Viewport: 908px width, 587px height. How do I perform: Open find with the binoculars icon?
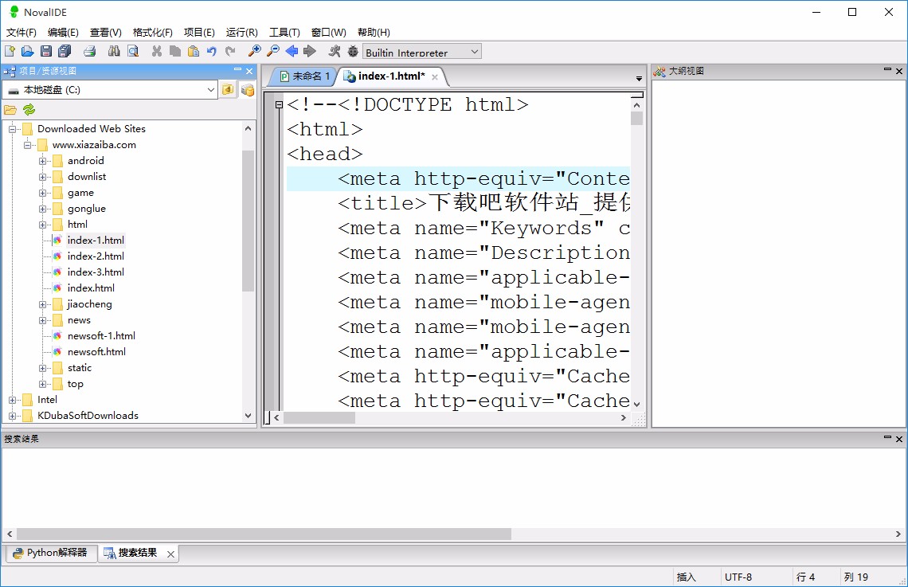click(114, 52)
